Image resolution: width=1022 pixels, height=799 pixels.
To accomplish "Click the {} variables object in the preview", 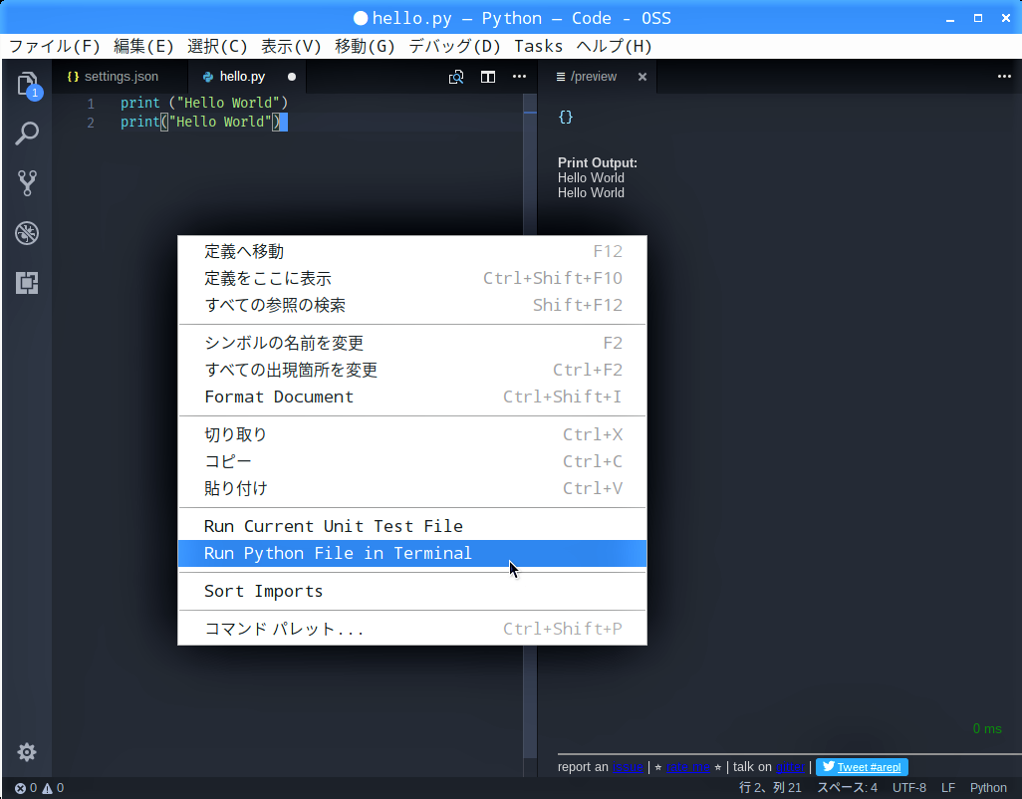I will (566, 117).
